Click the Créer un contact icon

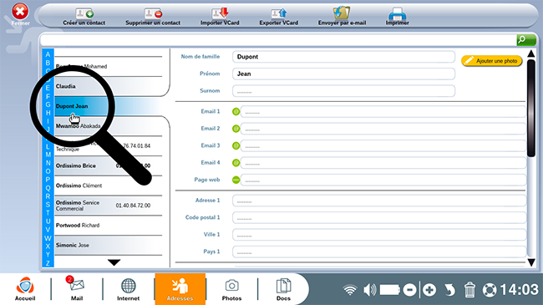coord(84,13)
